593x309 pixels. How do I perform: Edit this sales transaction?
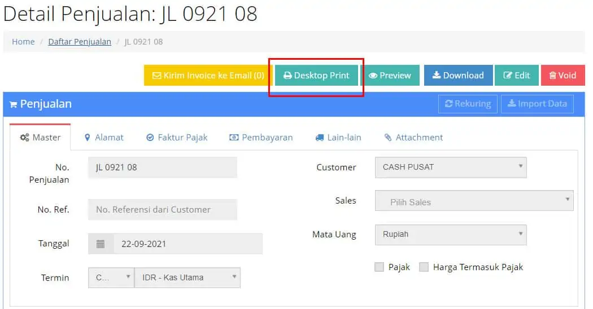coord(517,75)
